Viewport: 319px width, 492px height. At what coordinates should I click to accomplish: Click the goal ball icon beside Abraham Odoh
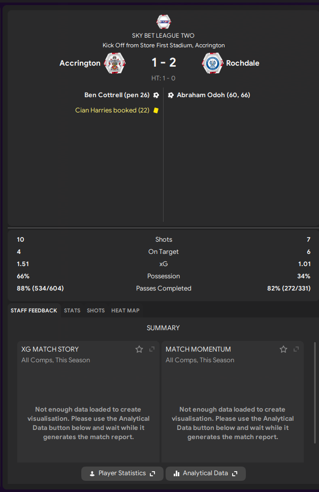point(171,95)
